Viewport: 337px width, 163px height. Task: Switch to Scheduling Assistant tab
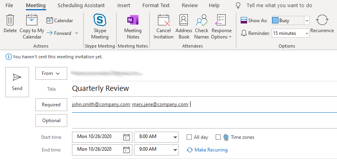point(81,6)
